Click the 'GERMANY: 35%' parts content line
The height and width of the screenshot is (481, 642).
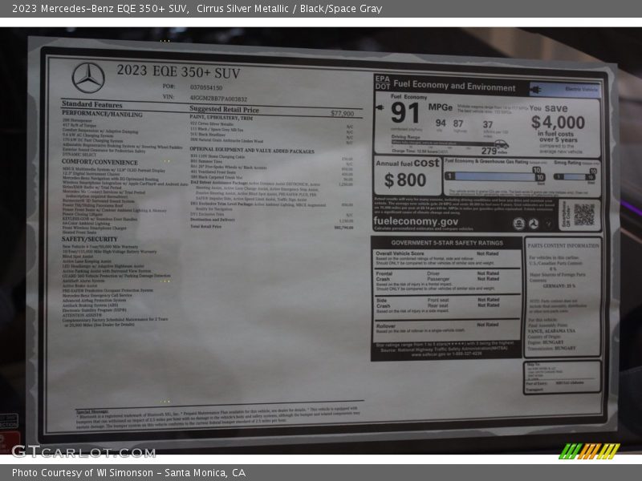[x=559, y=286]
